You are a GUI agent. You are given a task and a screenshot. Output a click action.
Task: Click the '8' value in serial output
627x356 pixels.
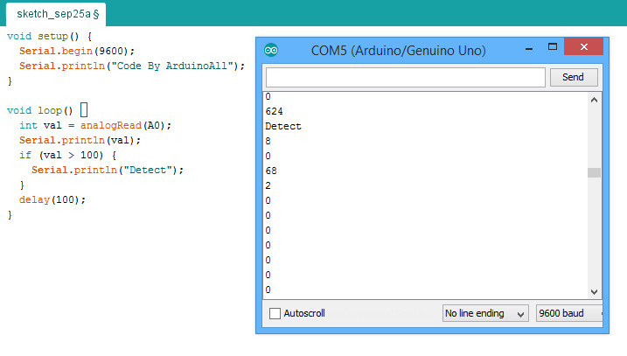click(268, 141)
